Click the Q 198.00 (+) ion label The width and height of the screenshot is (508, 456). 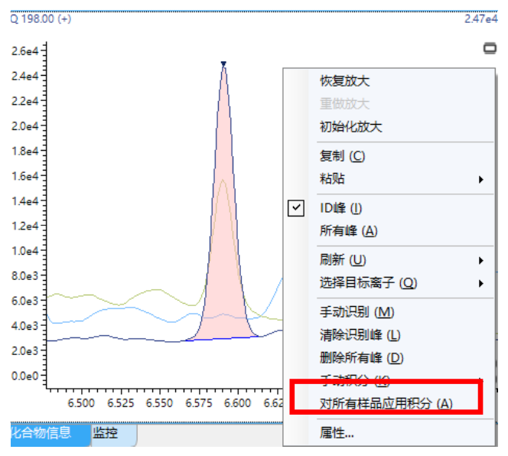pyautogui.click(x=41, y=18)
